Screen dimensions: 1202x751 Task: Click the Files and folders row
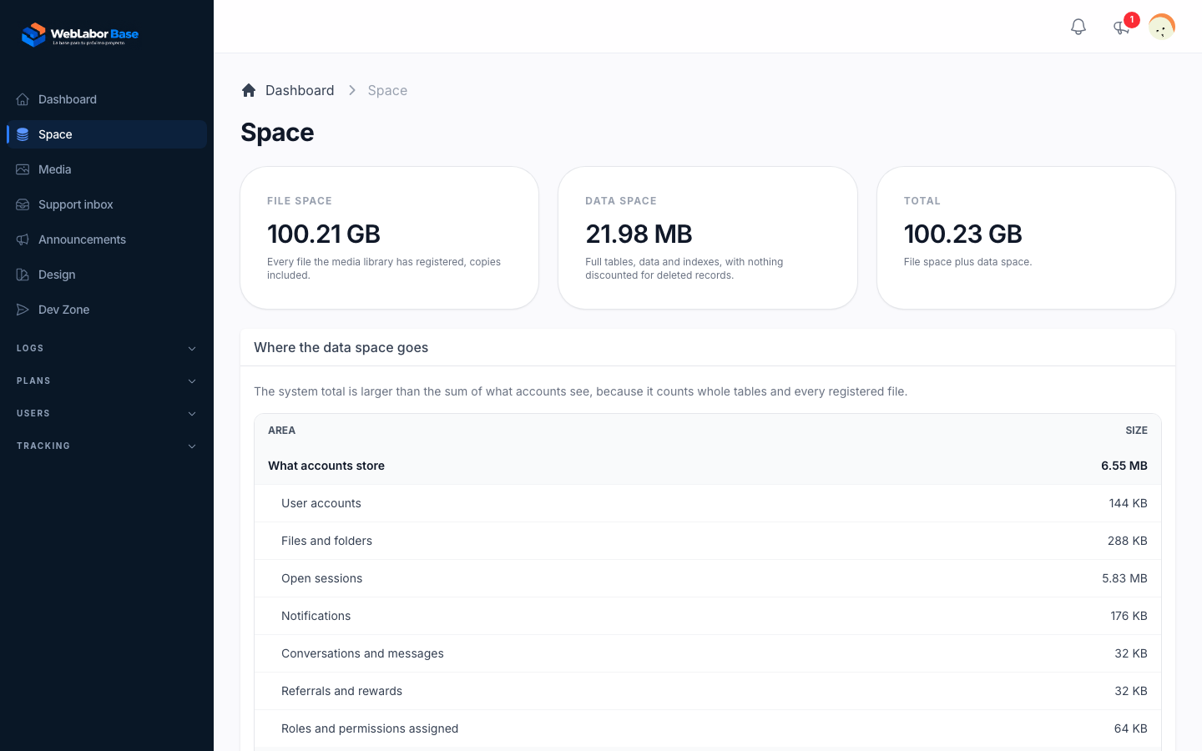coord(708,541)
